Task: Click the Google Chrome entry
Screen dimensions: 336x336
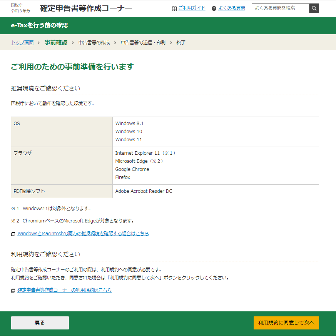Action: click(132, 169)
